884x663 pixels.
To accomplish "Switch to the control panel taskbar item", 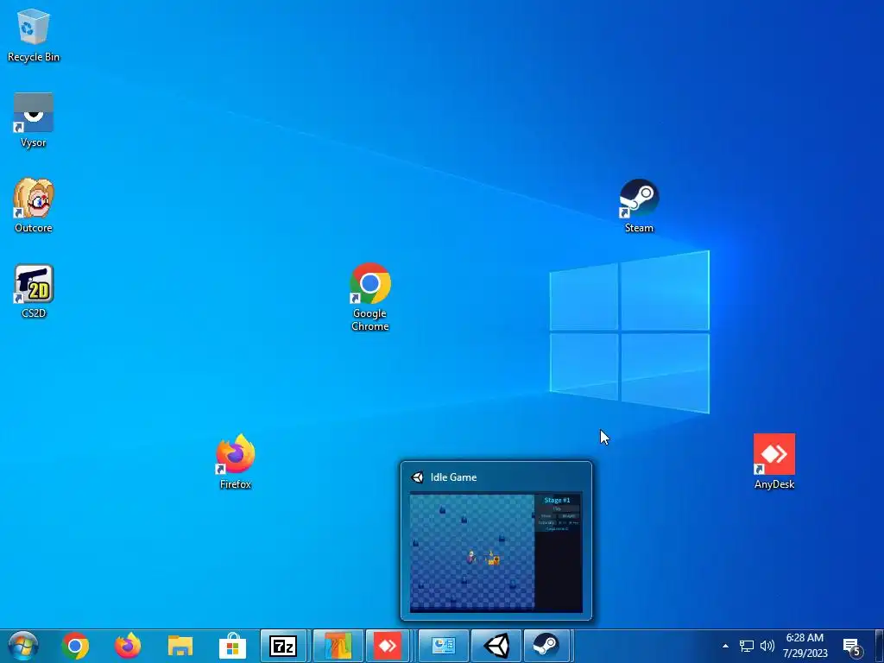I will (x=444, y=646).
